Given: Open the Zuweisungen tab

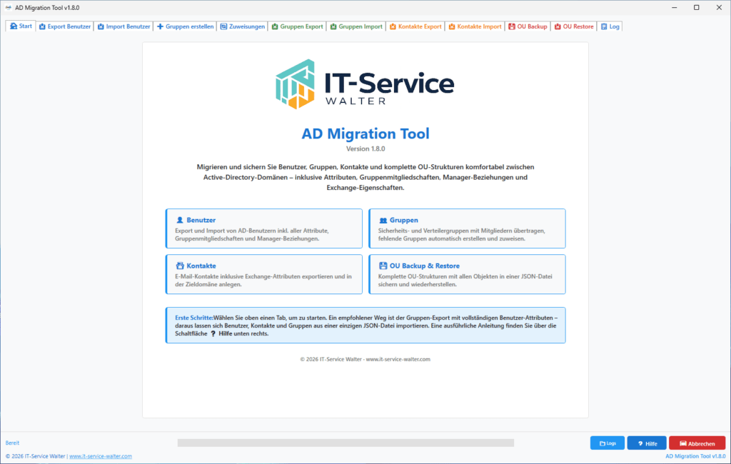Looking at the screenshot, I should point(243,26).
